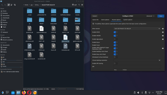The width and height of the screenshot is (167, 95).
Task: Open the Definitive Edition folder
Action: 65,12
